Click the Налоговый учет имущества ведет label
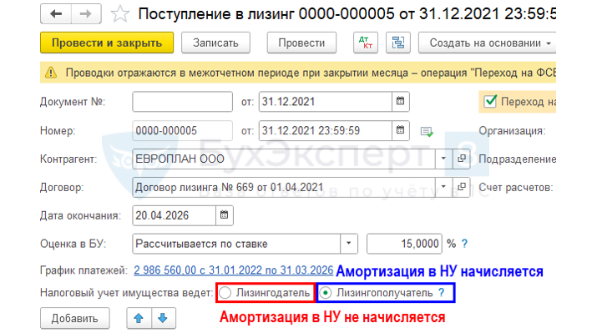Image resolution: width=592 pixels, height=333 pixels. pos(126,293)
